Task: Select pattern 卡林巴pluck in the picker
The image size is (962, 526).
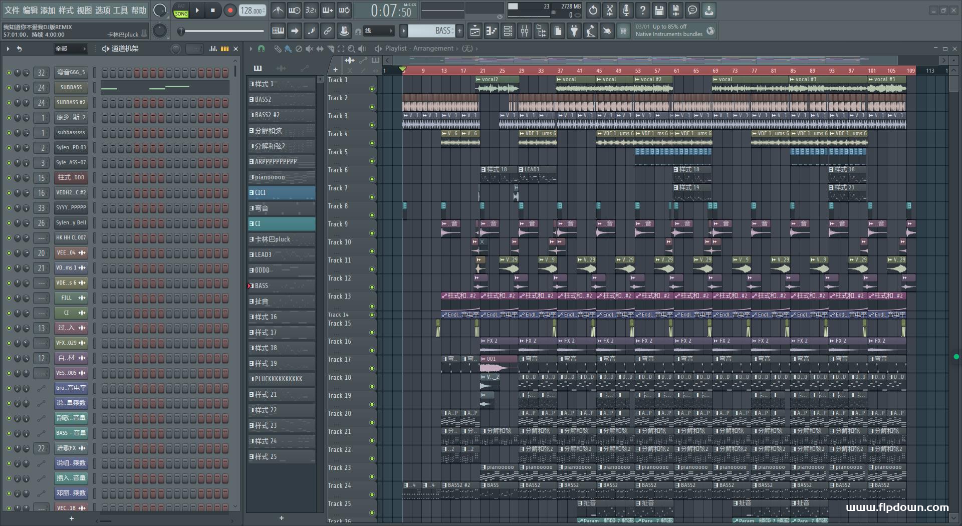Action: click(x=282, y=239)
